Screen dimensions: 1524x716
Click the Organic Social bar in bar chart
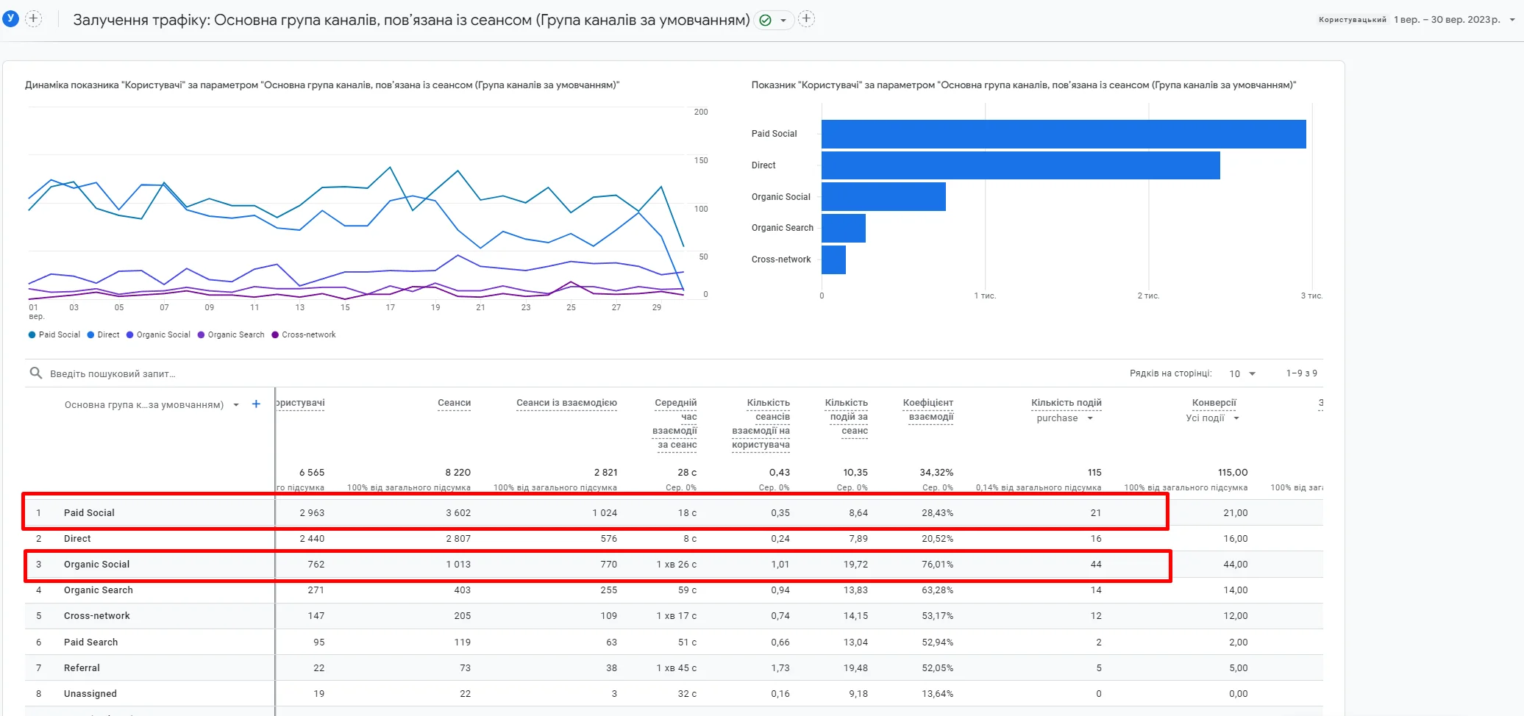pyautogui.click(x=883, y=197)
